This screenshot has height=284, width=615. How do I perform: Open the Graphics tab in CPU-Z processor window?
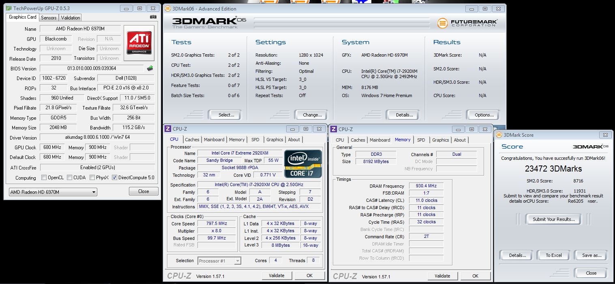click(275, 140)
